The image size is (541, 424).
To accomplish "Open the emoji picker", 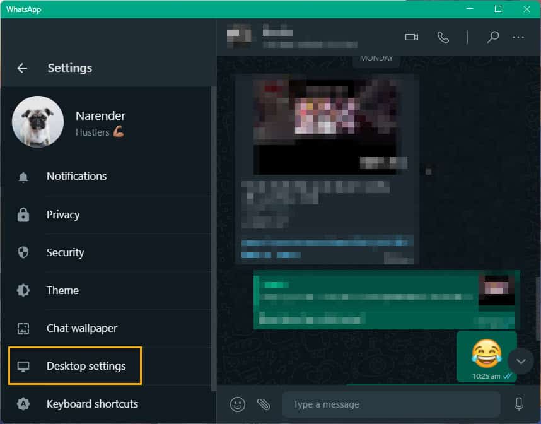I will [x=237, y=404].
